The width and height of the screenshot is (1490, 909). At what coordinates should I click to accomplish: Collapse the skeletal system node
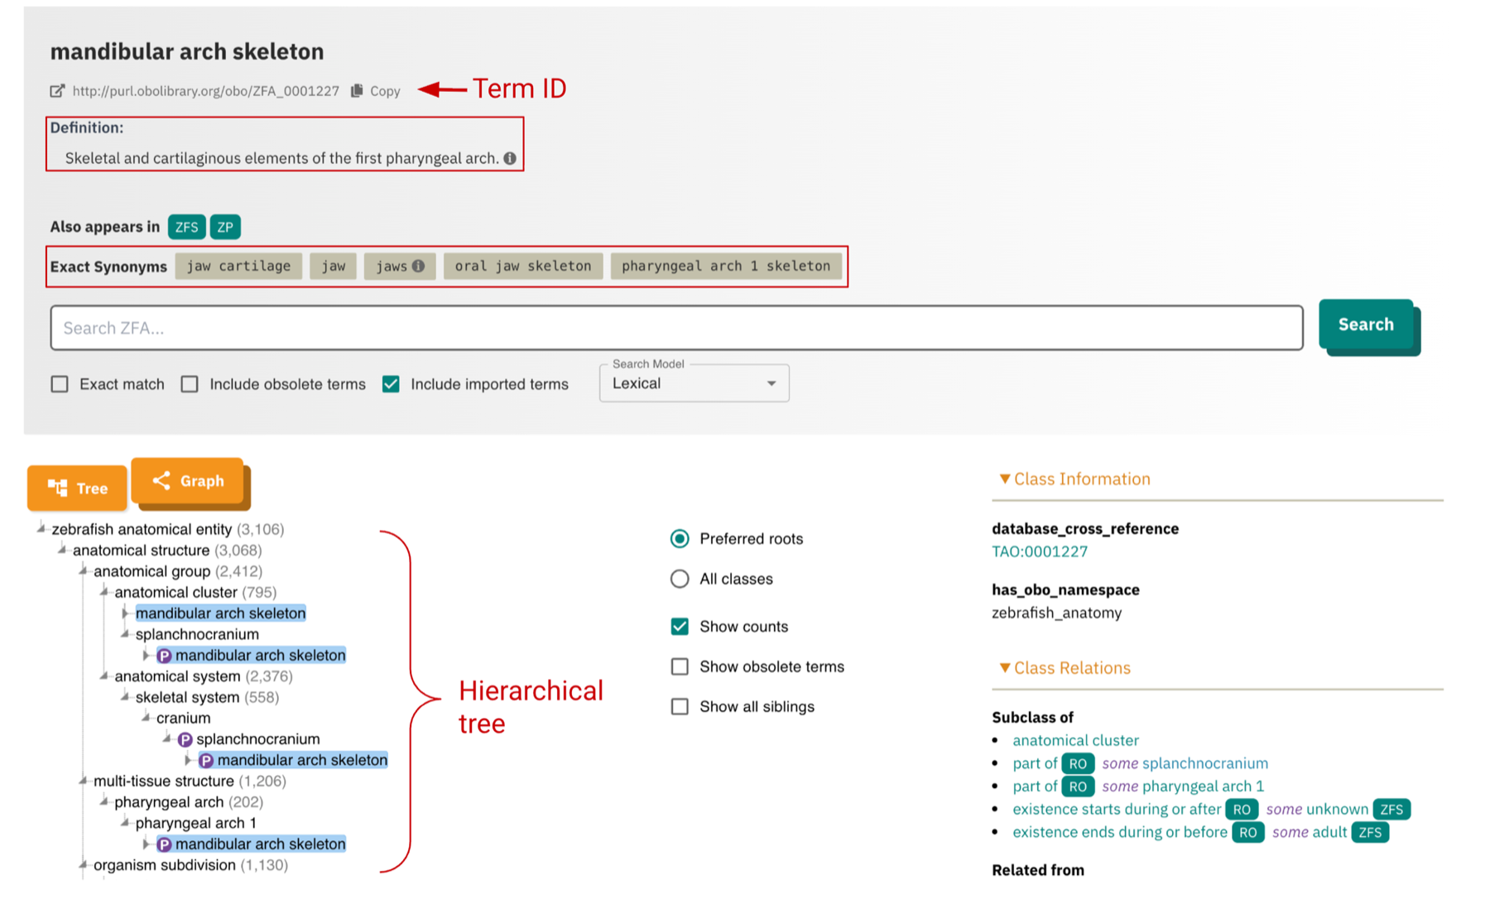tap(125, 696)
